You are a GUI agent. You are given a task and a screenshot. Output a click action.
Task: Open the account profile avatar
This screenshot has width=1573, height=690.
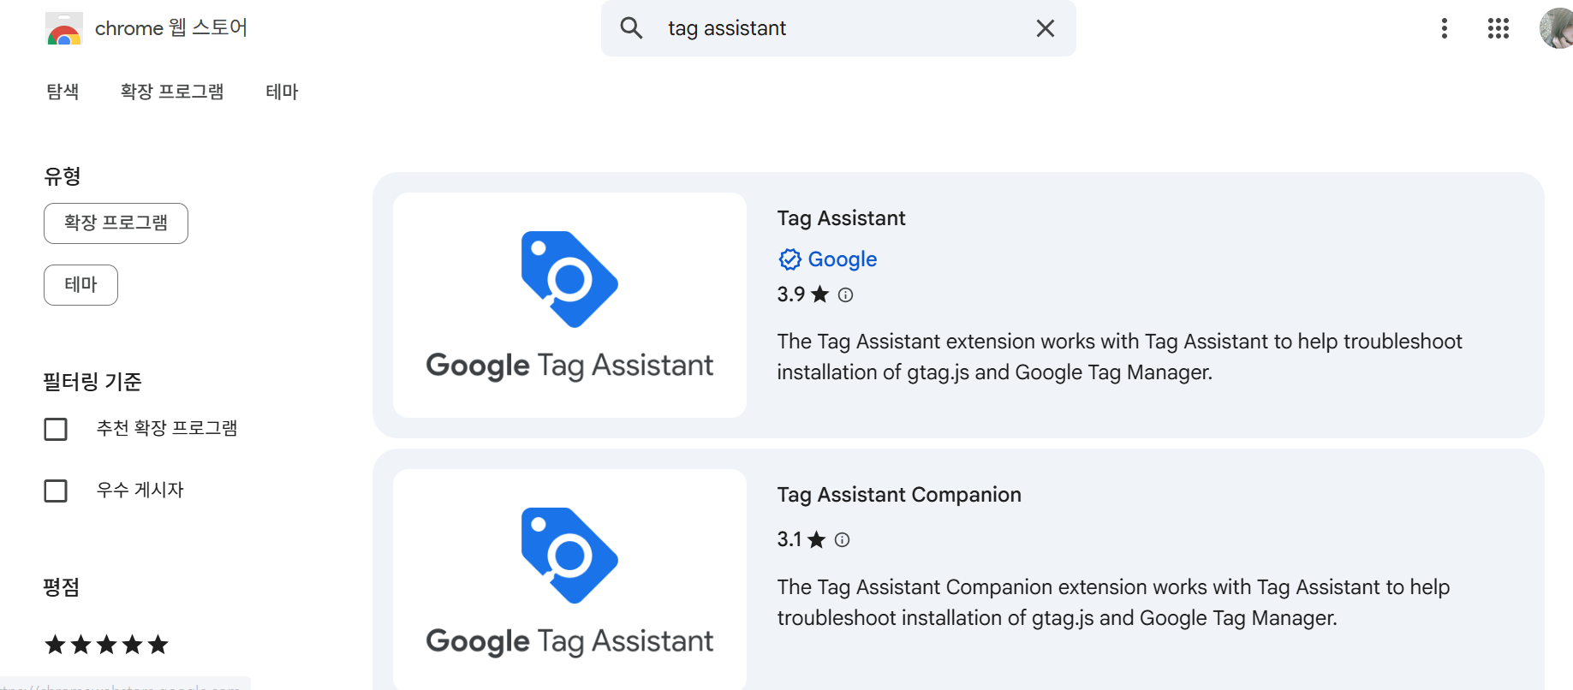click(x=1557, y=28)
